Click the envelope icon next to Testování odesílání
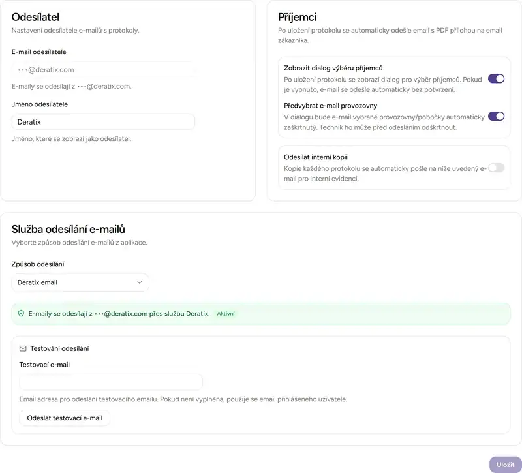 tap(23, 348)
